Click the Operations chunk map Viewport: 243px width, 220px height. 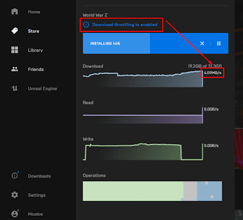pyautogui.click(x=152, y=191)
